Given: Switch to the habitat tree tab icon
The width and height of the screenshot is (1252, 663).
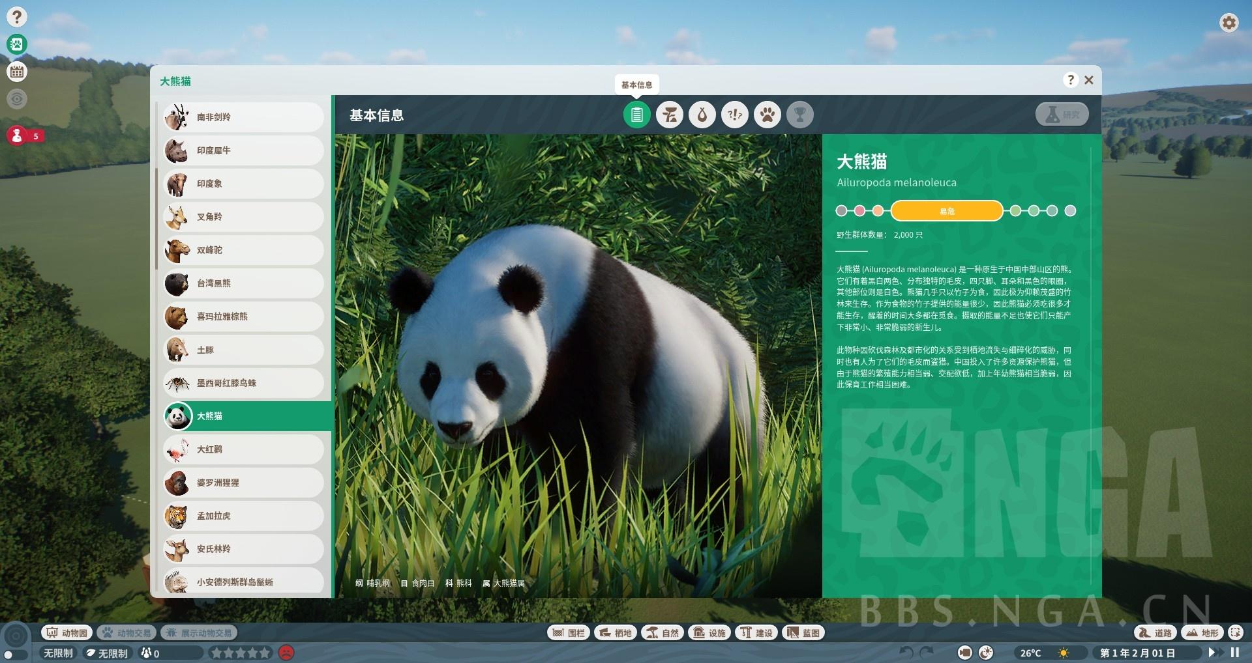Looking at the screenshot, I should (670, 115).
